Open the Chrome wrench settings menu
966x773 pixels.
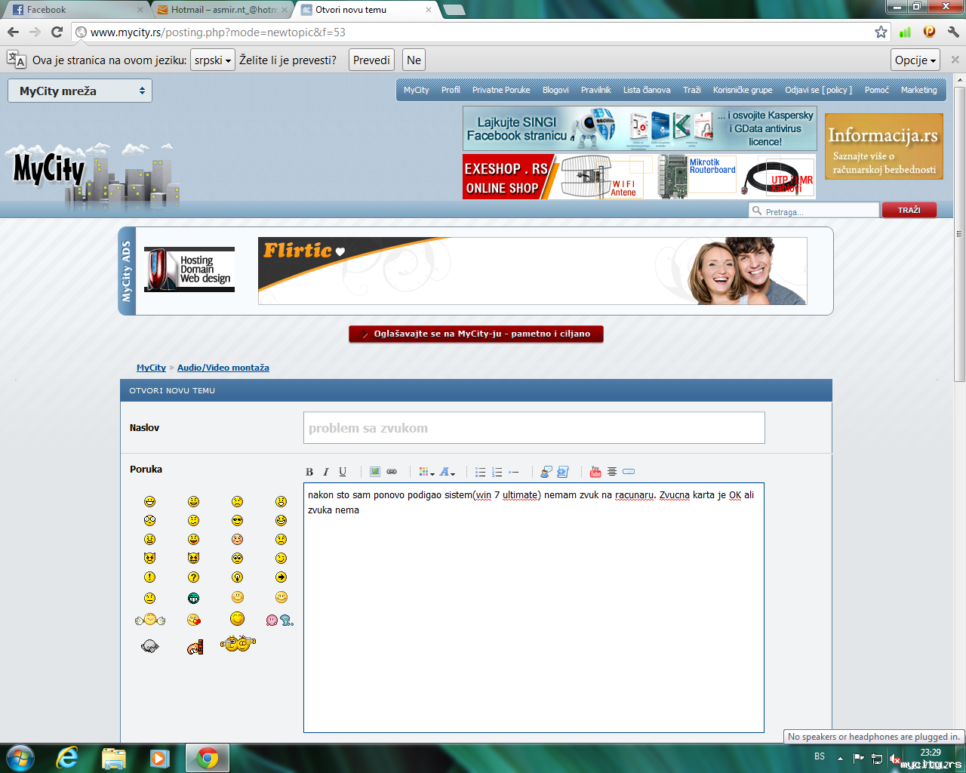953,32
